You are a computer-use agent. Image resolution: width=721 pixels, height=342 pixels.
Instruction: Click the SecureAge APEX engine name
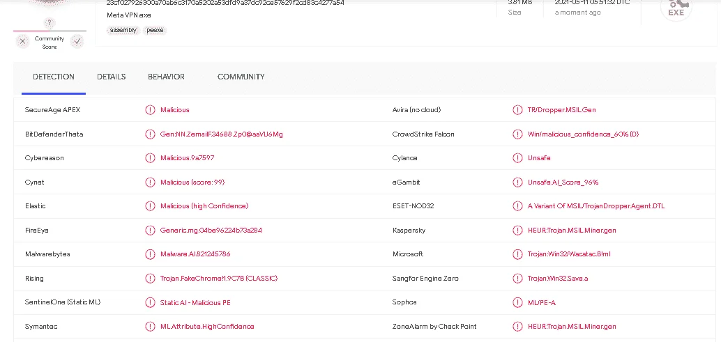[x=53, y=110]
